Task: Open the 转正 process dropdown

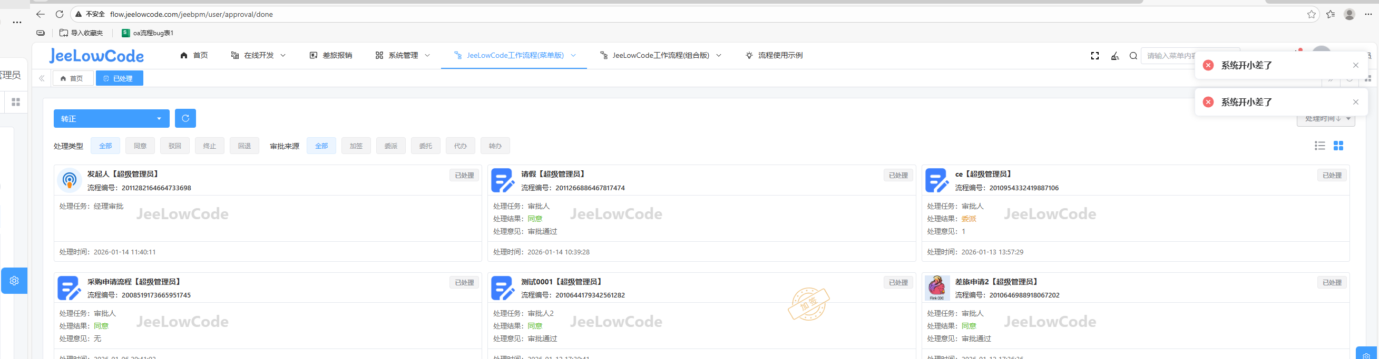Action: click(x=111, y=119)
